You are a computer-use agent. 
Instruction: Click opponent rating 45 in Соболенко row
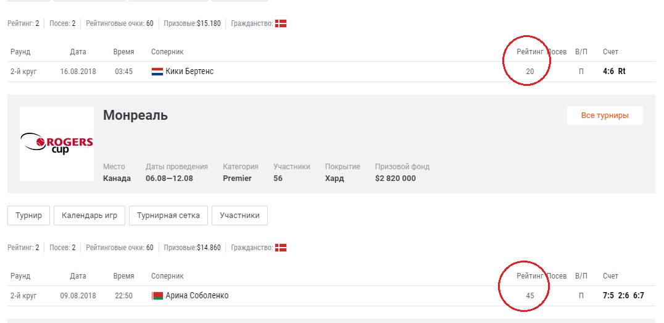pos(529,296)
